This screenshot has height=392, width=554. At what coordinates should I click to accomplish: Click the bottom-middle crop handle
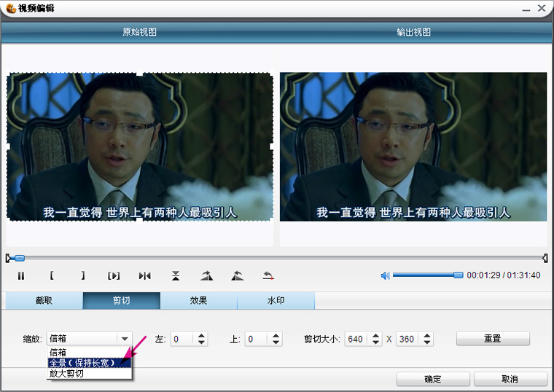click(x=140, y=221)
